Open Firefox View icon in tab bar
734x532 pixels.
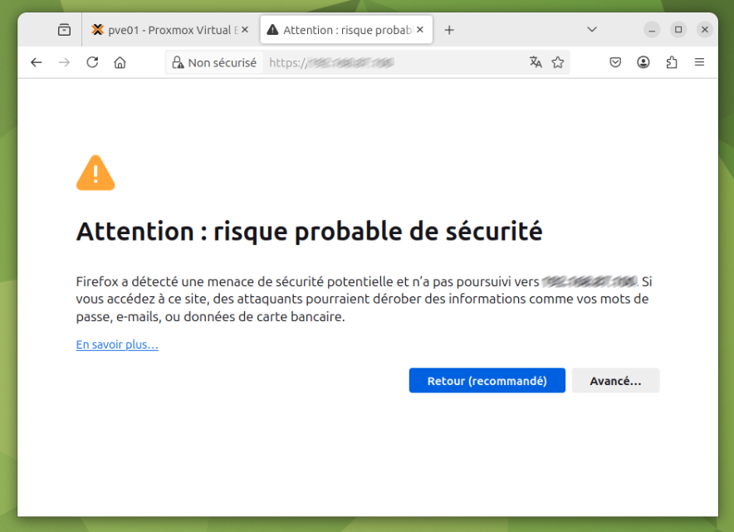click(x=64, y=30)
